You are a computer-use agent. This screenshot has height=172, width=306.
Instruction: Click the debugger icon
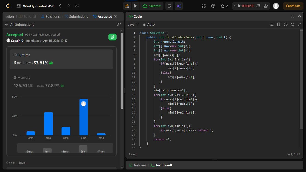(127, 6)
